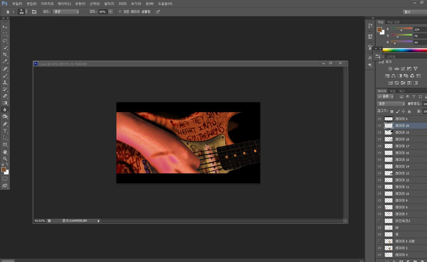
Task: Expand the 강도 strength dropdown arrow
Action: 110,12
